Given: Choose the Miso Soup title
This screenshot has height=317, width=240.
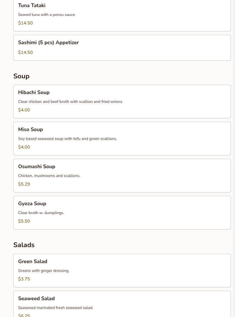Looking at the screenshot, I should click(30, 129).
